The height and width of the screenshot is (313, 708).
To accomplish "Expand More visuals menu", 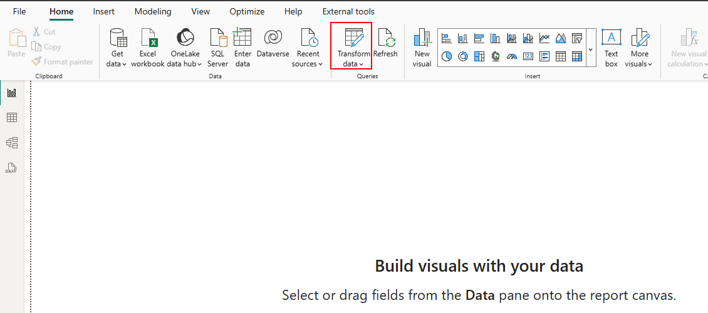I will pos(639,48).
